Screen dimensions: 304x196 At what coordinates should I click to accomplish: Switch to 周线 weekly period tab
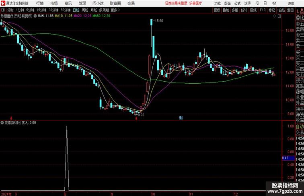point(85,10)
